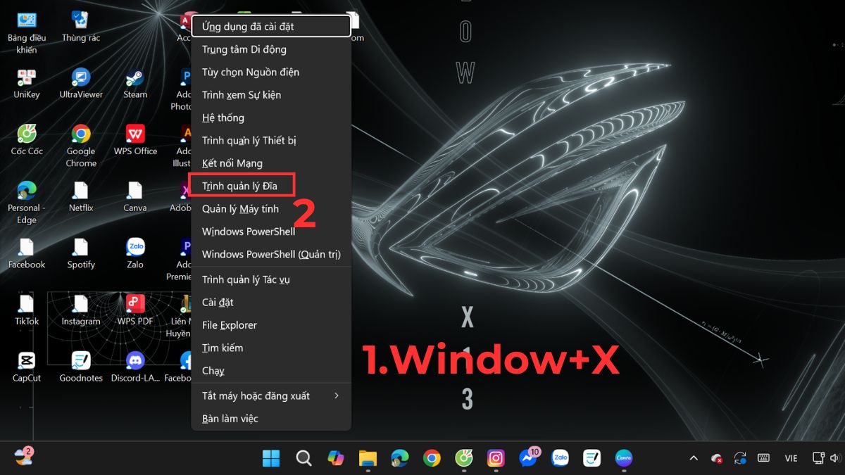Choose Ứng dụng đã cài đặt menu entry
This screenshot has height=475, width=845.
(272, 27)
